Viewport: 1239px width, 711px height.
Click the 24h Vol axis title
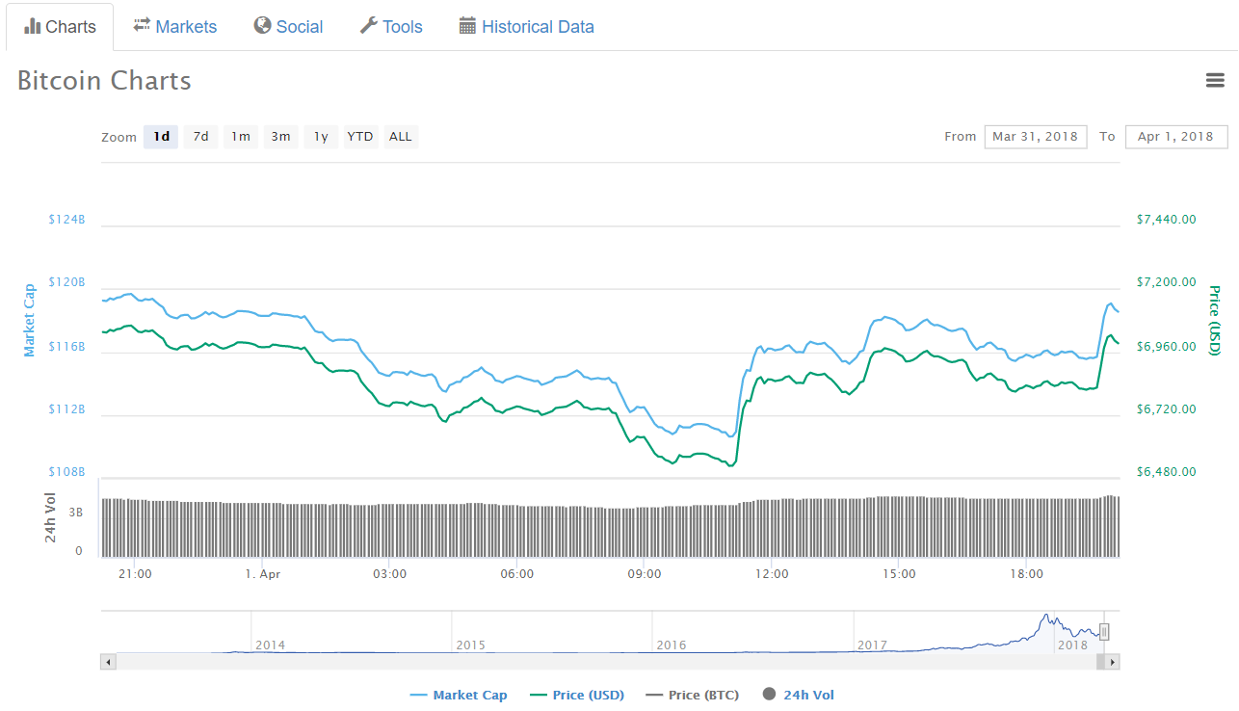(51, 518)
